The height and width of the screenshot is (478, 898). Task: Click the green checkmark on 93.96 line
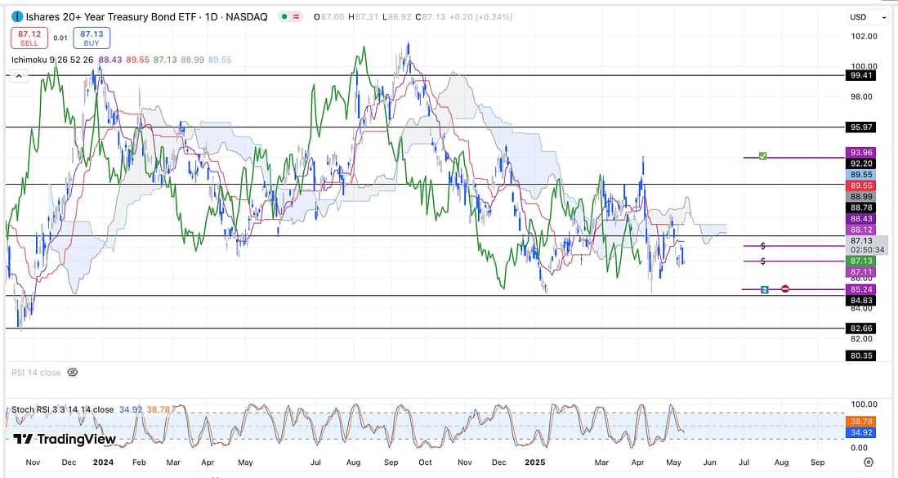pyautogui.click(x=762, y=156)
